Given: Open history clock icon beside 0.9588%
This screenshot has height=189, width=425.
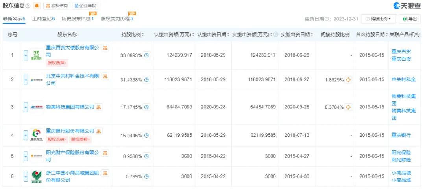Looking at the screenshot, I should 146,156.
